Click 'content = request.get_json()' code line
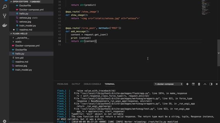Screen dimensions: 220x123 (x=89, y=35)
